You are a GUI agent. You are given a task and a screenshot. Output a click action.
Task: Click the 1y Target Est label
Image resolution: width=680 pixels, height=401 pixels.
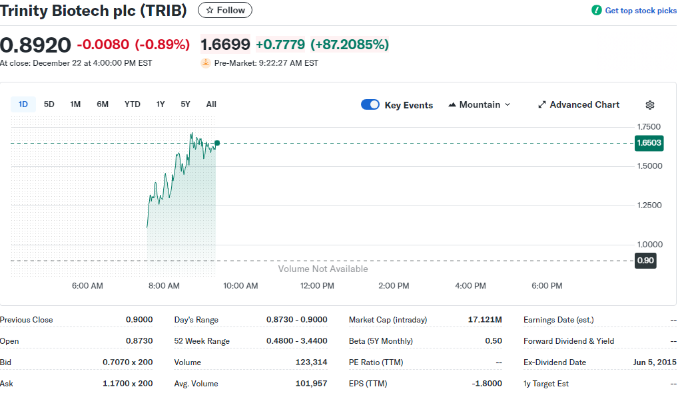click(546, 383)
